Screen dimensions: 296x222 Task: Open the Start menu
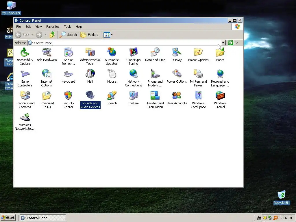point(8,218)
